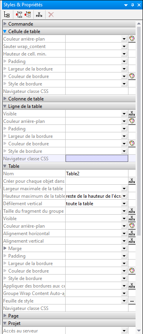143x334 pixels.
Task: Click the pin icon in panel title bar
Action: (132, 5)
